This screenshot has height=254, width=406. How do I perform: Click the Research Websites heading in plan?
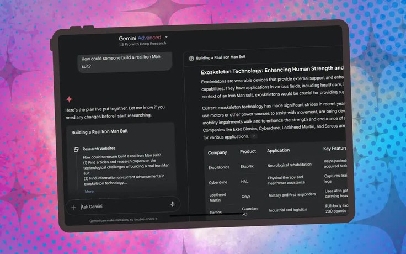click(99, 149)
